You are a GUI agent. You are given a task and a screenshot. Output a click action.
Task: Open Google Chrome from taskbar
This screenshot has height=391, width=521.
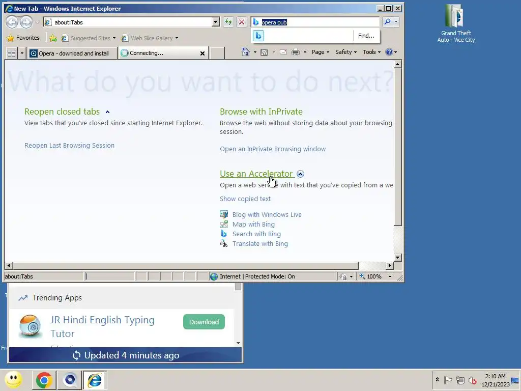(44, 380)
